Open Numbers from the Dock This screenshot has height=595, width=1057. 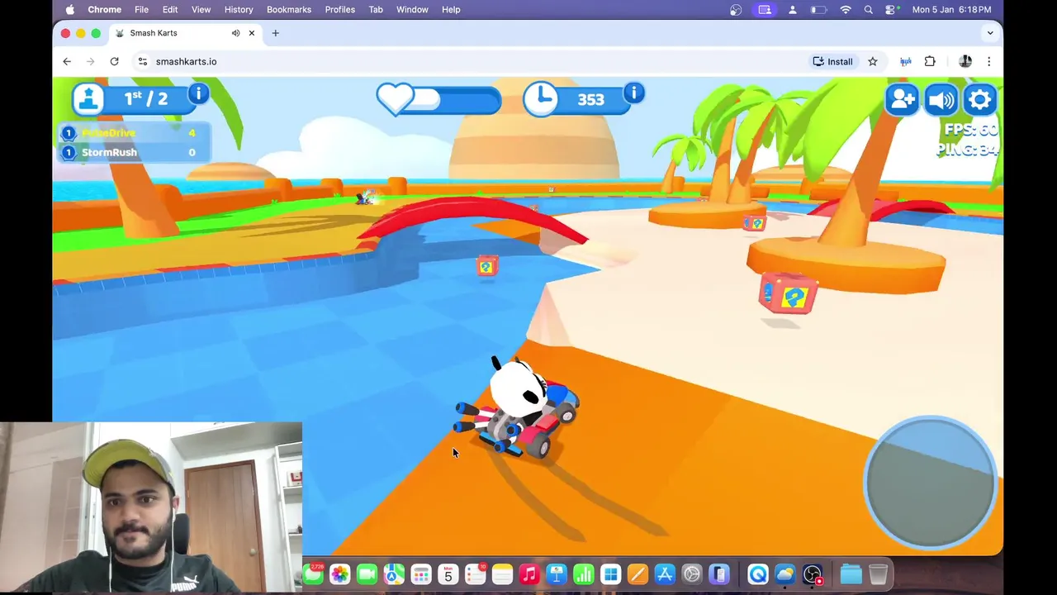pos(584,574)
